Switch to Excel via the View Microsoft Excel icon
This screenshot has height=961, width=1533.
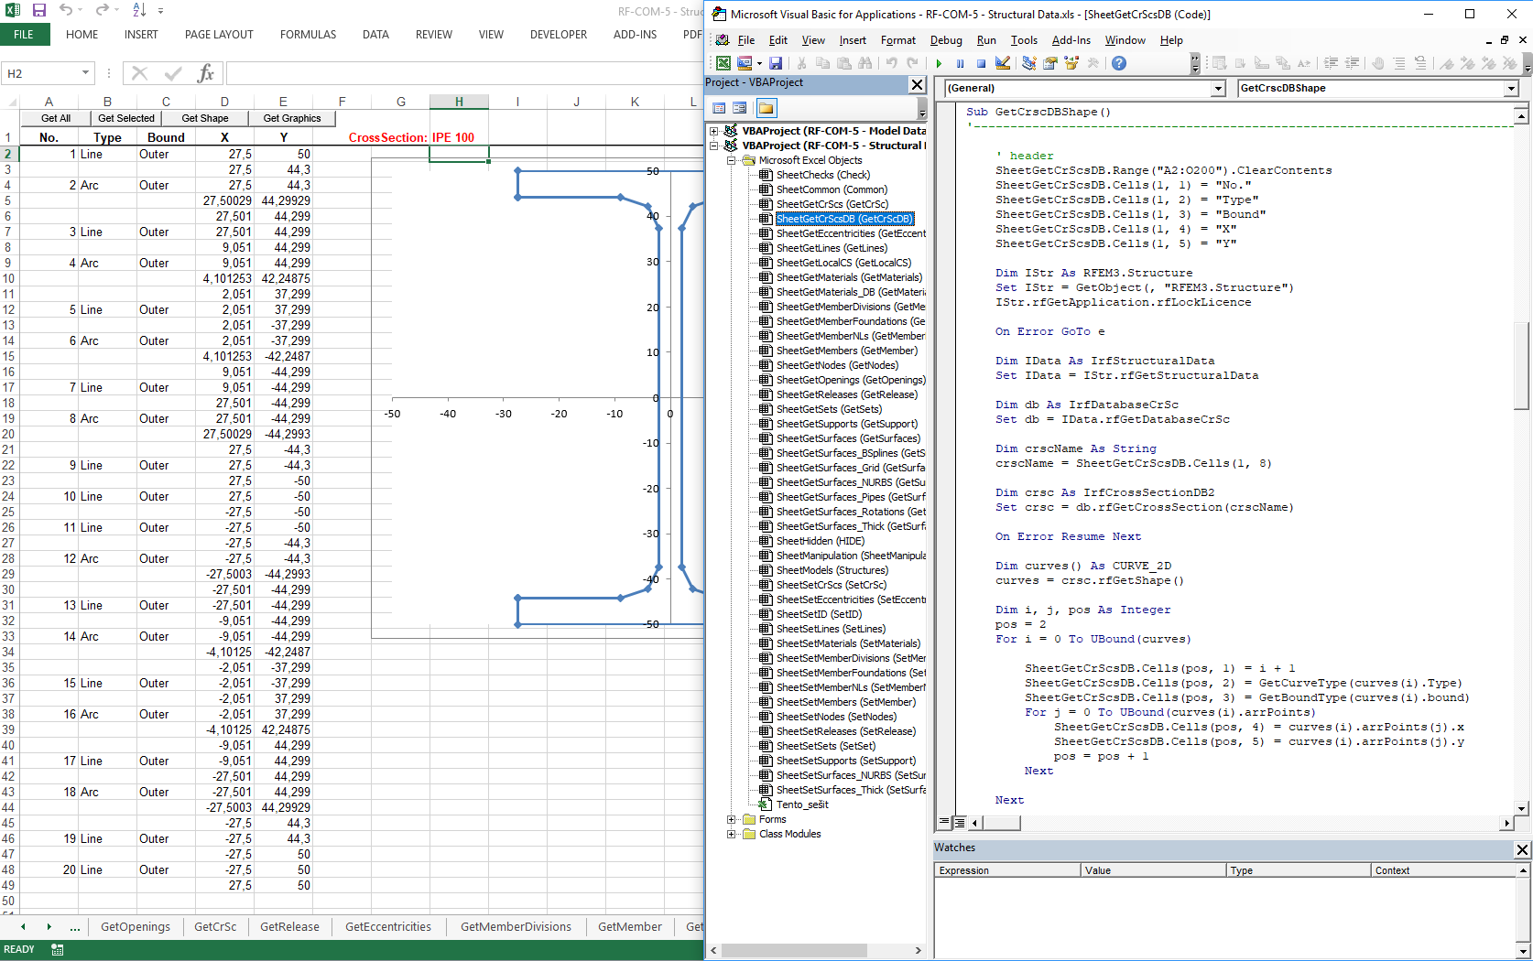[x=723, y=63]
